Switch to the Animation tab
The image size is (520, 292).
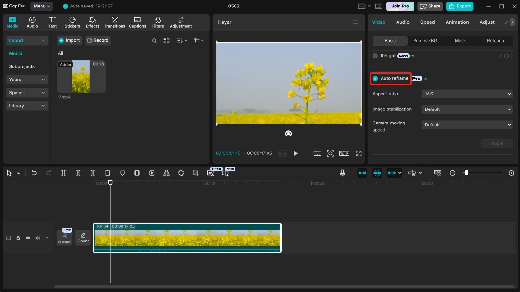(457, 22)
